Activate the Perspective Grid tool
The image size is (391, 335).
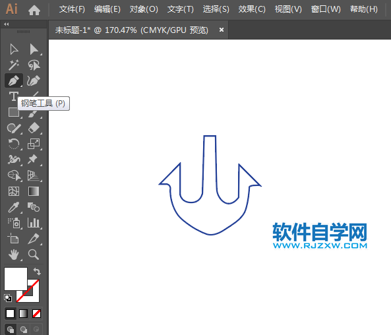[34, 175]
